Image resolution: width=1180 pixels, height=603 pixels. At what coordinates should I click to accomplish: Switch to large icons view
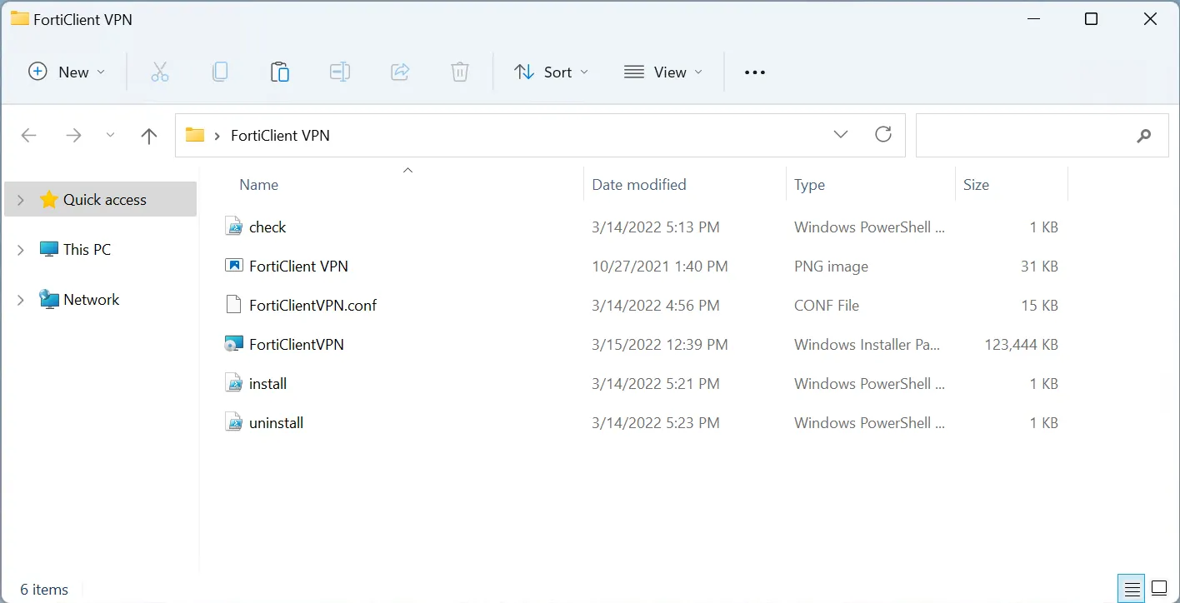tap(1159, 589)
